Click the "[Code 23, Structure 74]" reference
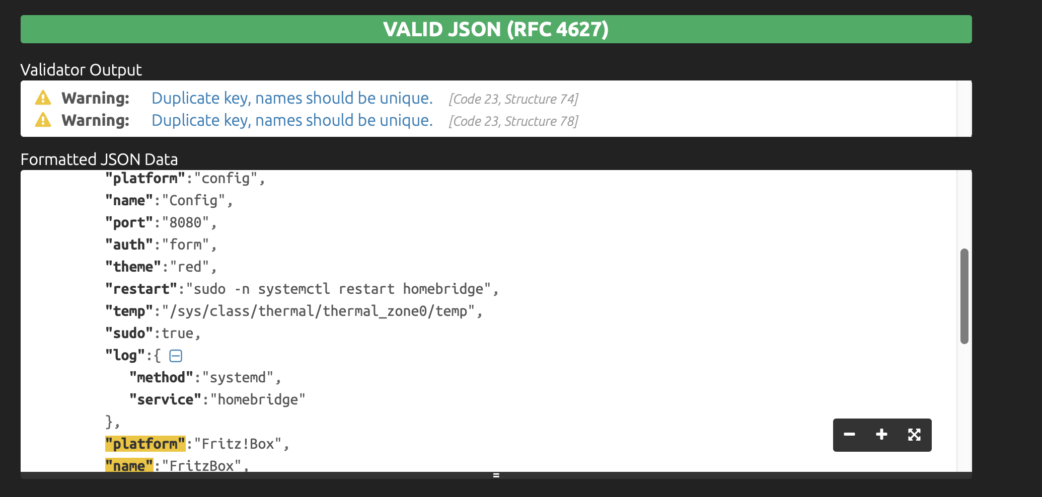Screen dimensions: 1042x497 click(513, 99)
